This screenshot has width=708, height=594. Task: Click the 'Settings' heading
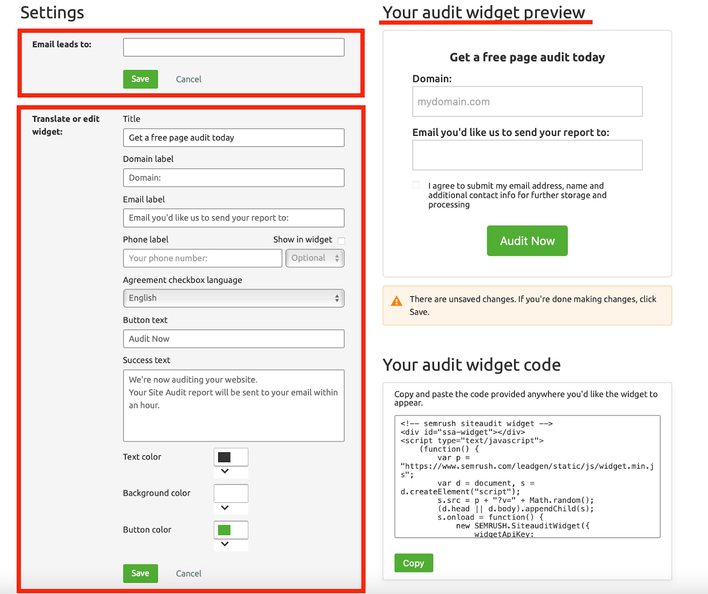point(52,13)
